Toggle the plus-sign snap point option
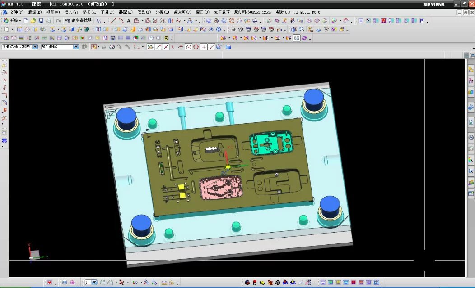This screenshot has height=288, width=475. (x=204, y=47)
